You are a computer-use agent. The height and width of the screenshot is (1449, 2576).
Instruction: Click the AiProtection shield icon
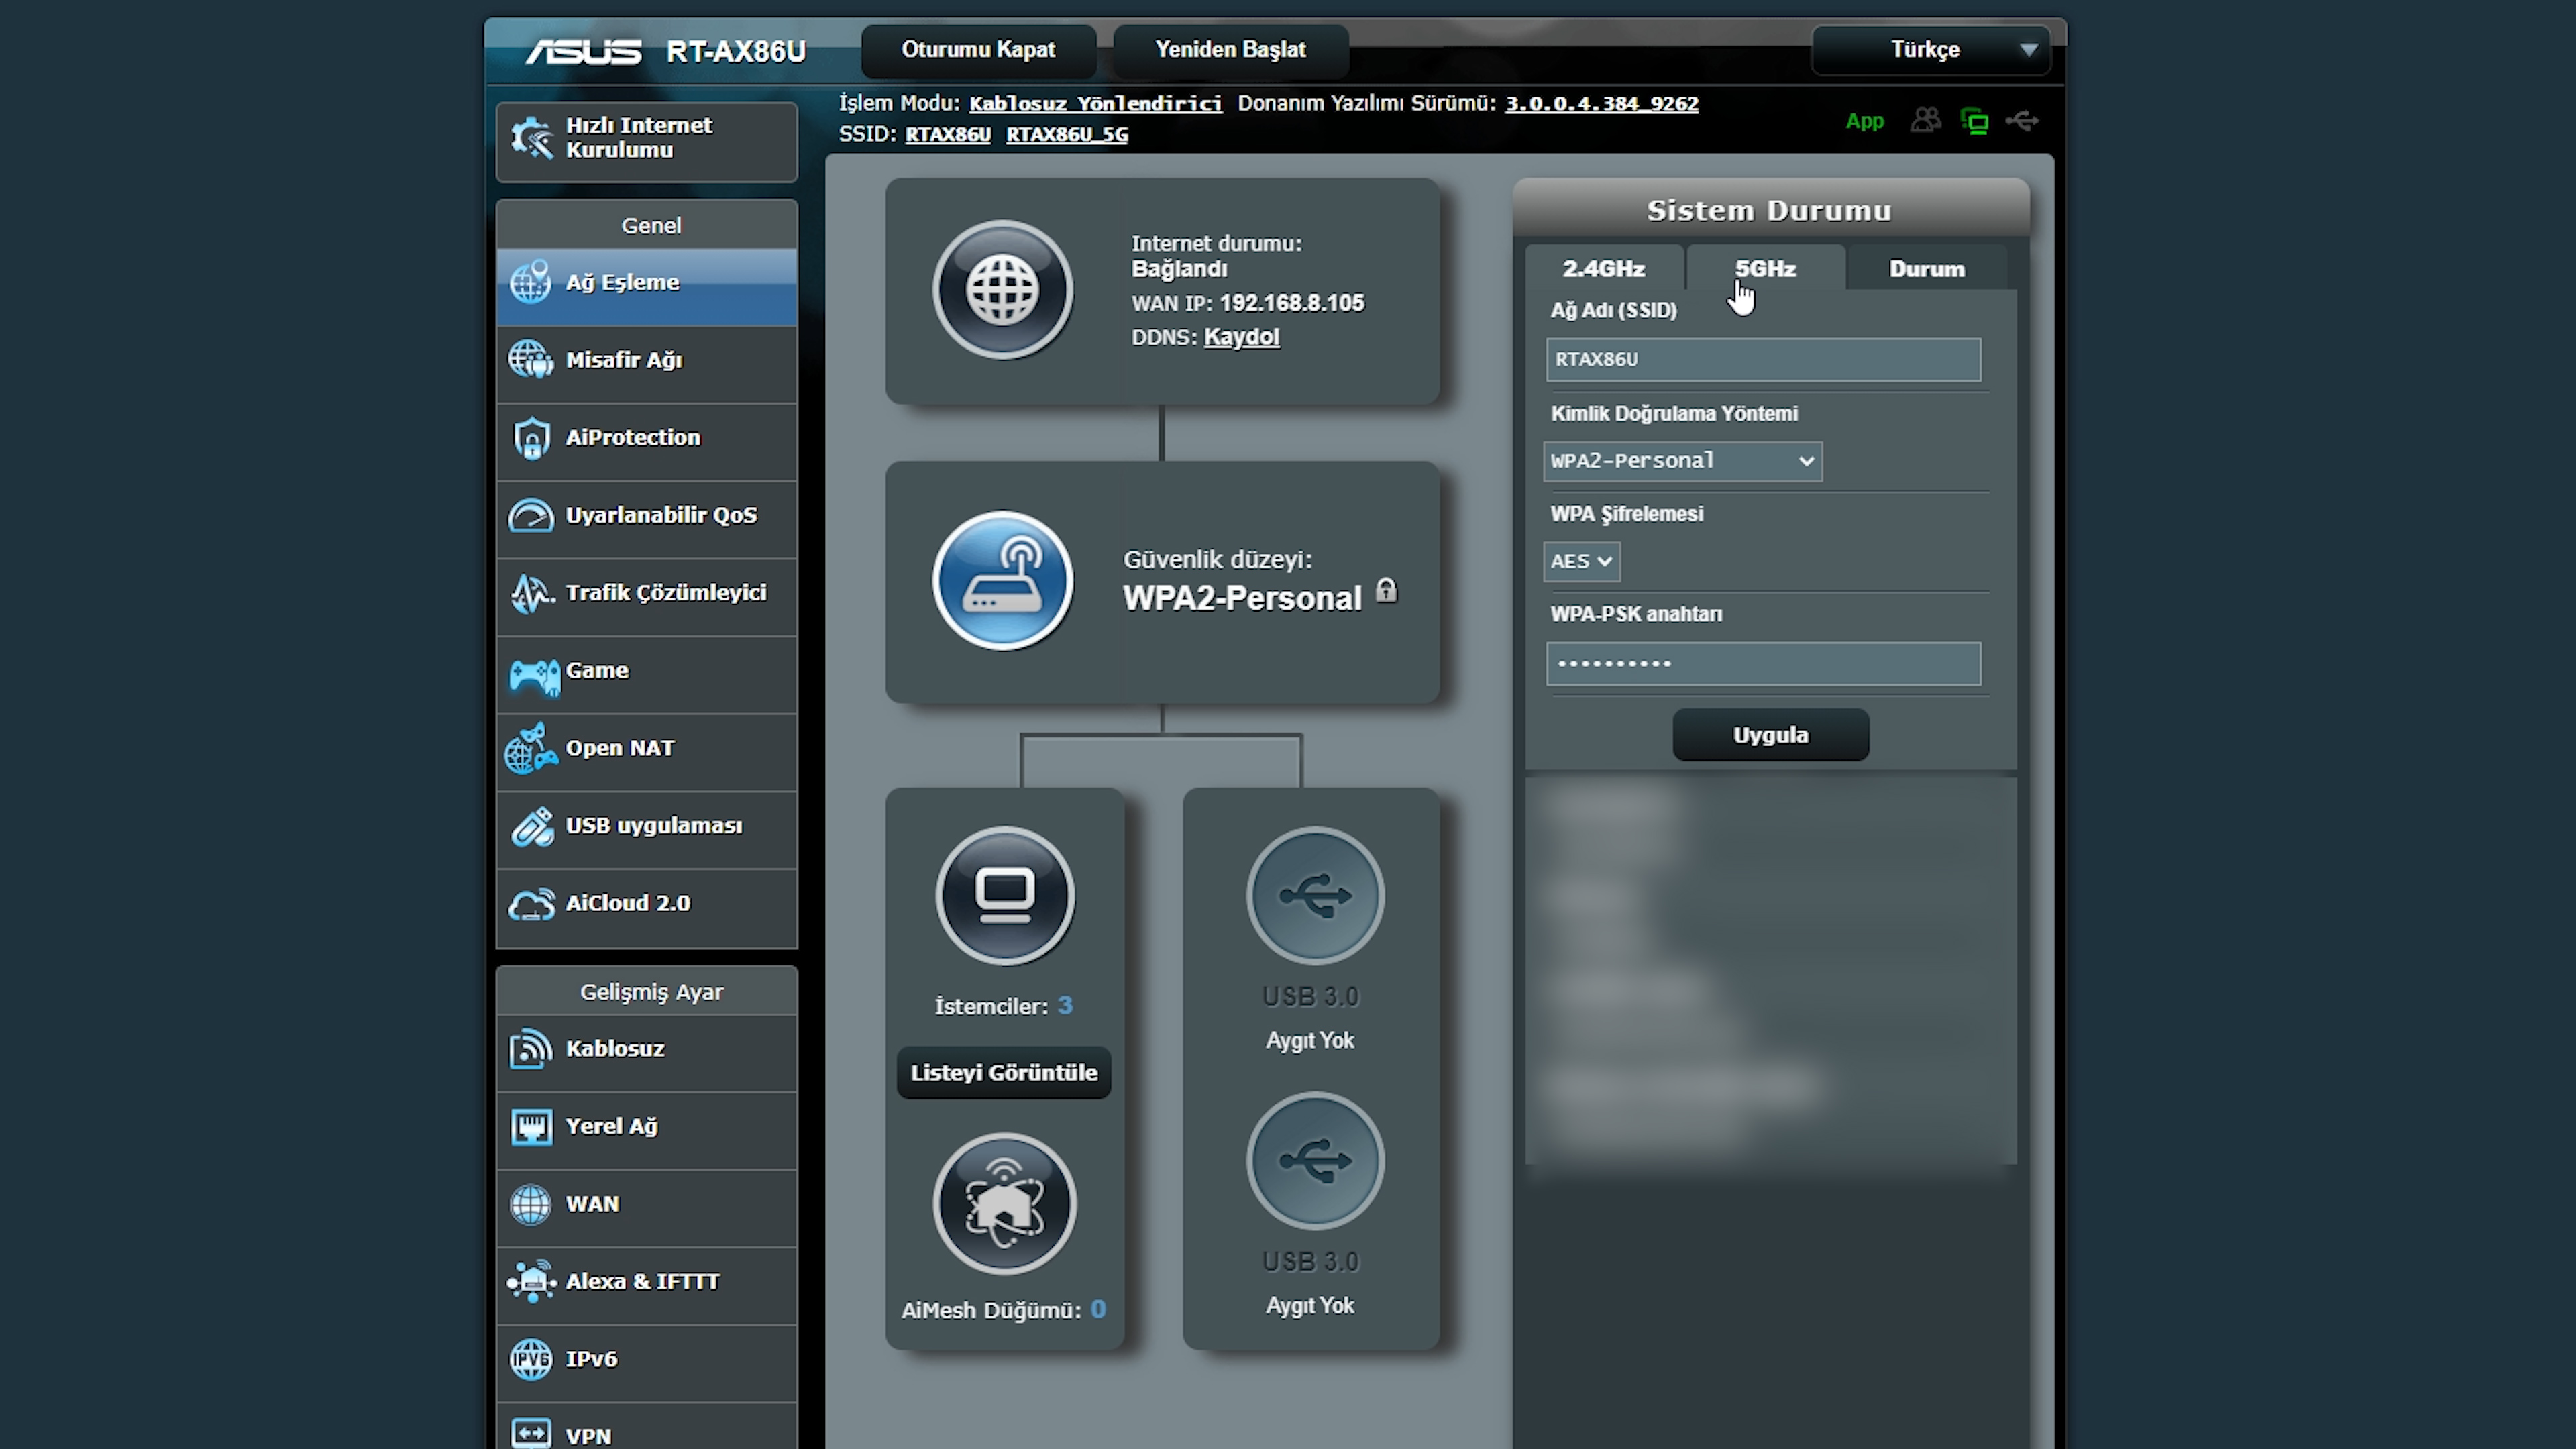point(531,438)
